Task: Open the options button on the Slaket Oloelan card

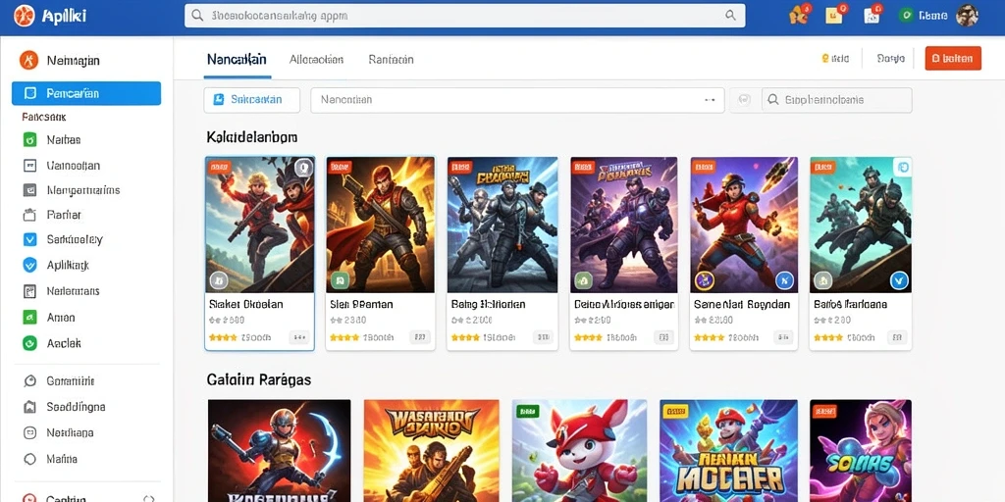Action: point(299,337)
